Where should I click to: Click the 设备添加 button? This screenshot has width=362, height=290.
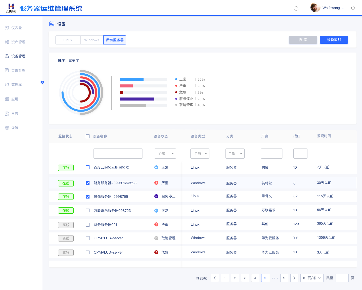334,40
